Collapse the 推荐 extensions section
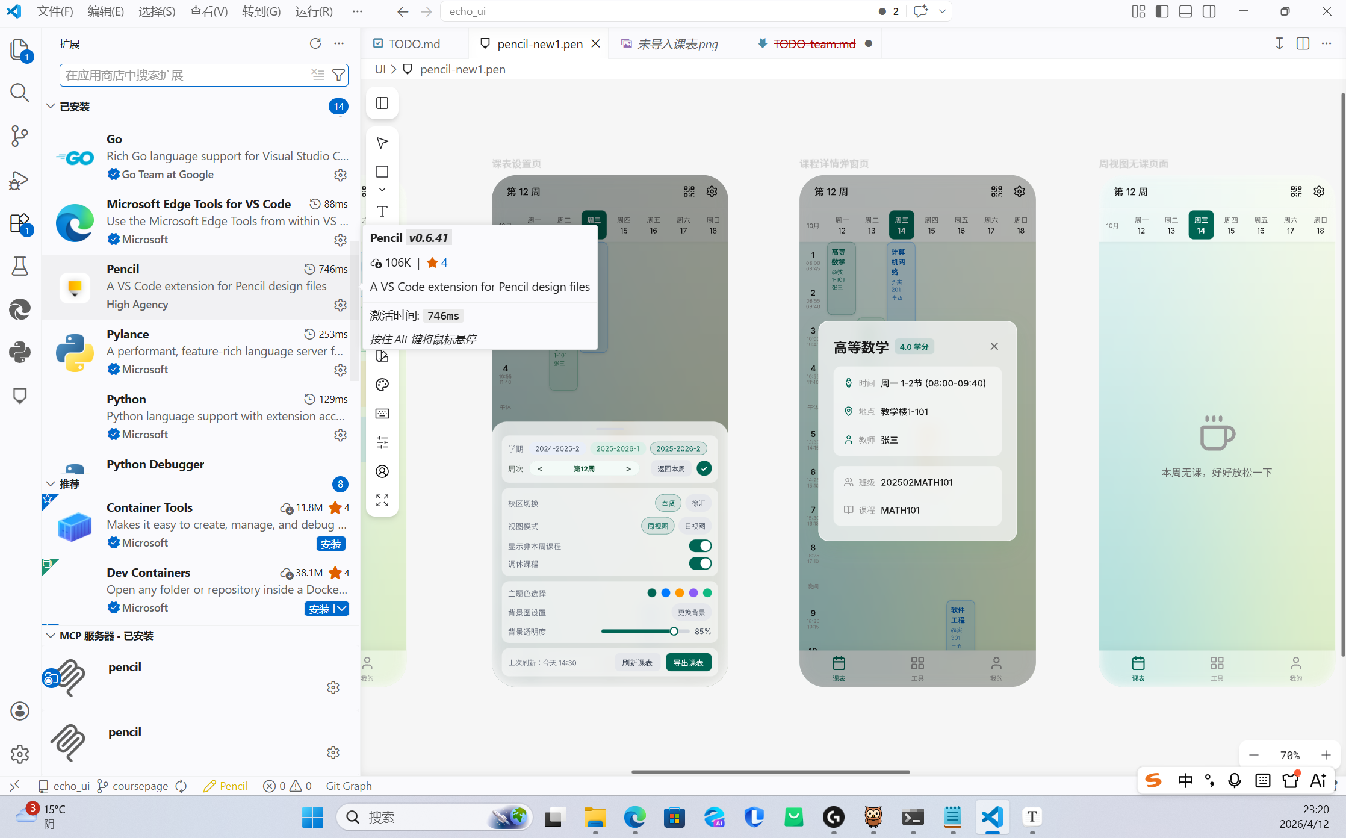 coord(51,484)
